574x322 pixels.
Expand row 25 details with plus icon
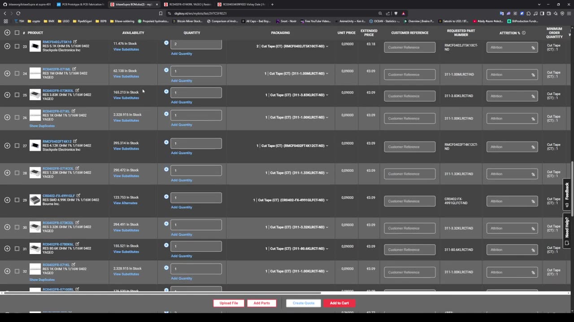point(7,95)
